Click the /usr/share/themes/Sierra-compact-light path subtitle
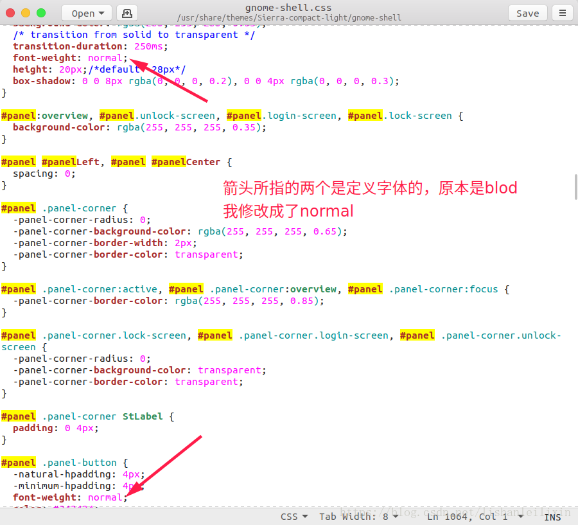 tap(289, 18)
